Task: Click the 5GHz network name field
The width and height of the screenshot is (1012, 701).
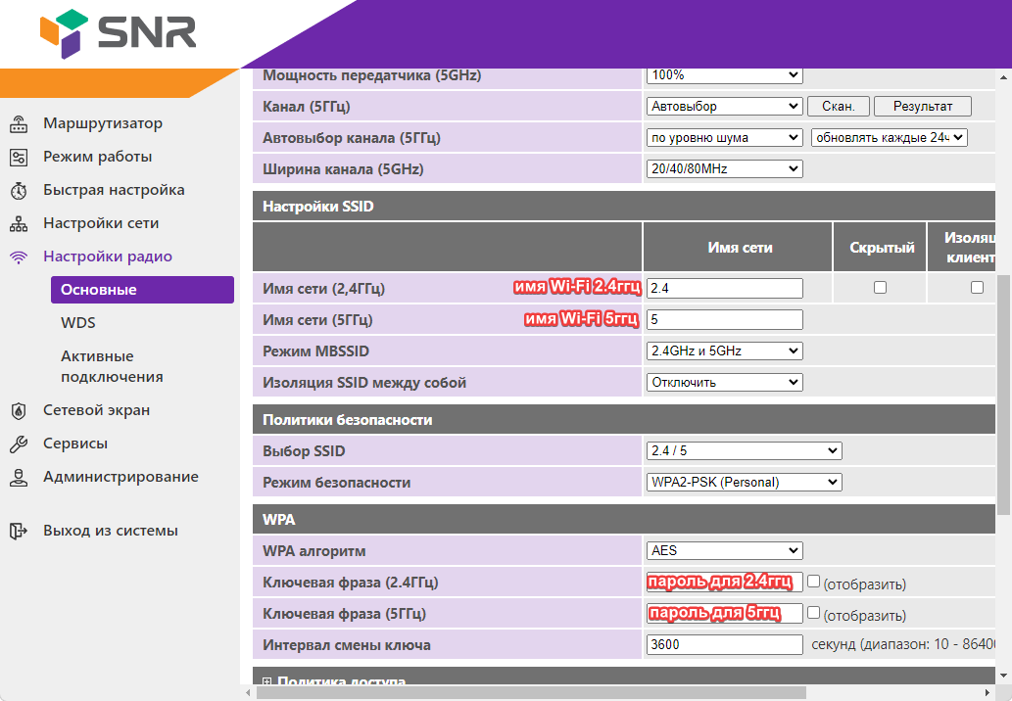Action: 725,320
